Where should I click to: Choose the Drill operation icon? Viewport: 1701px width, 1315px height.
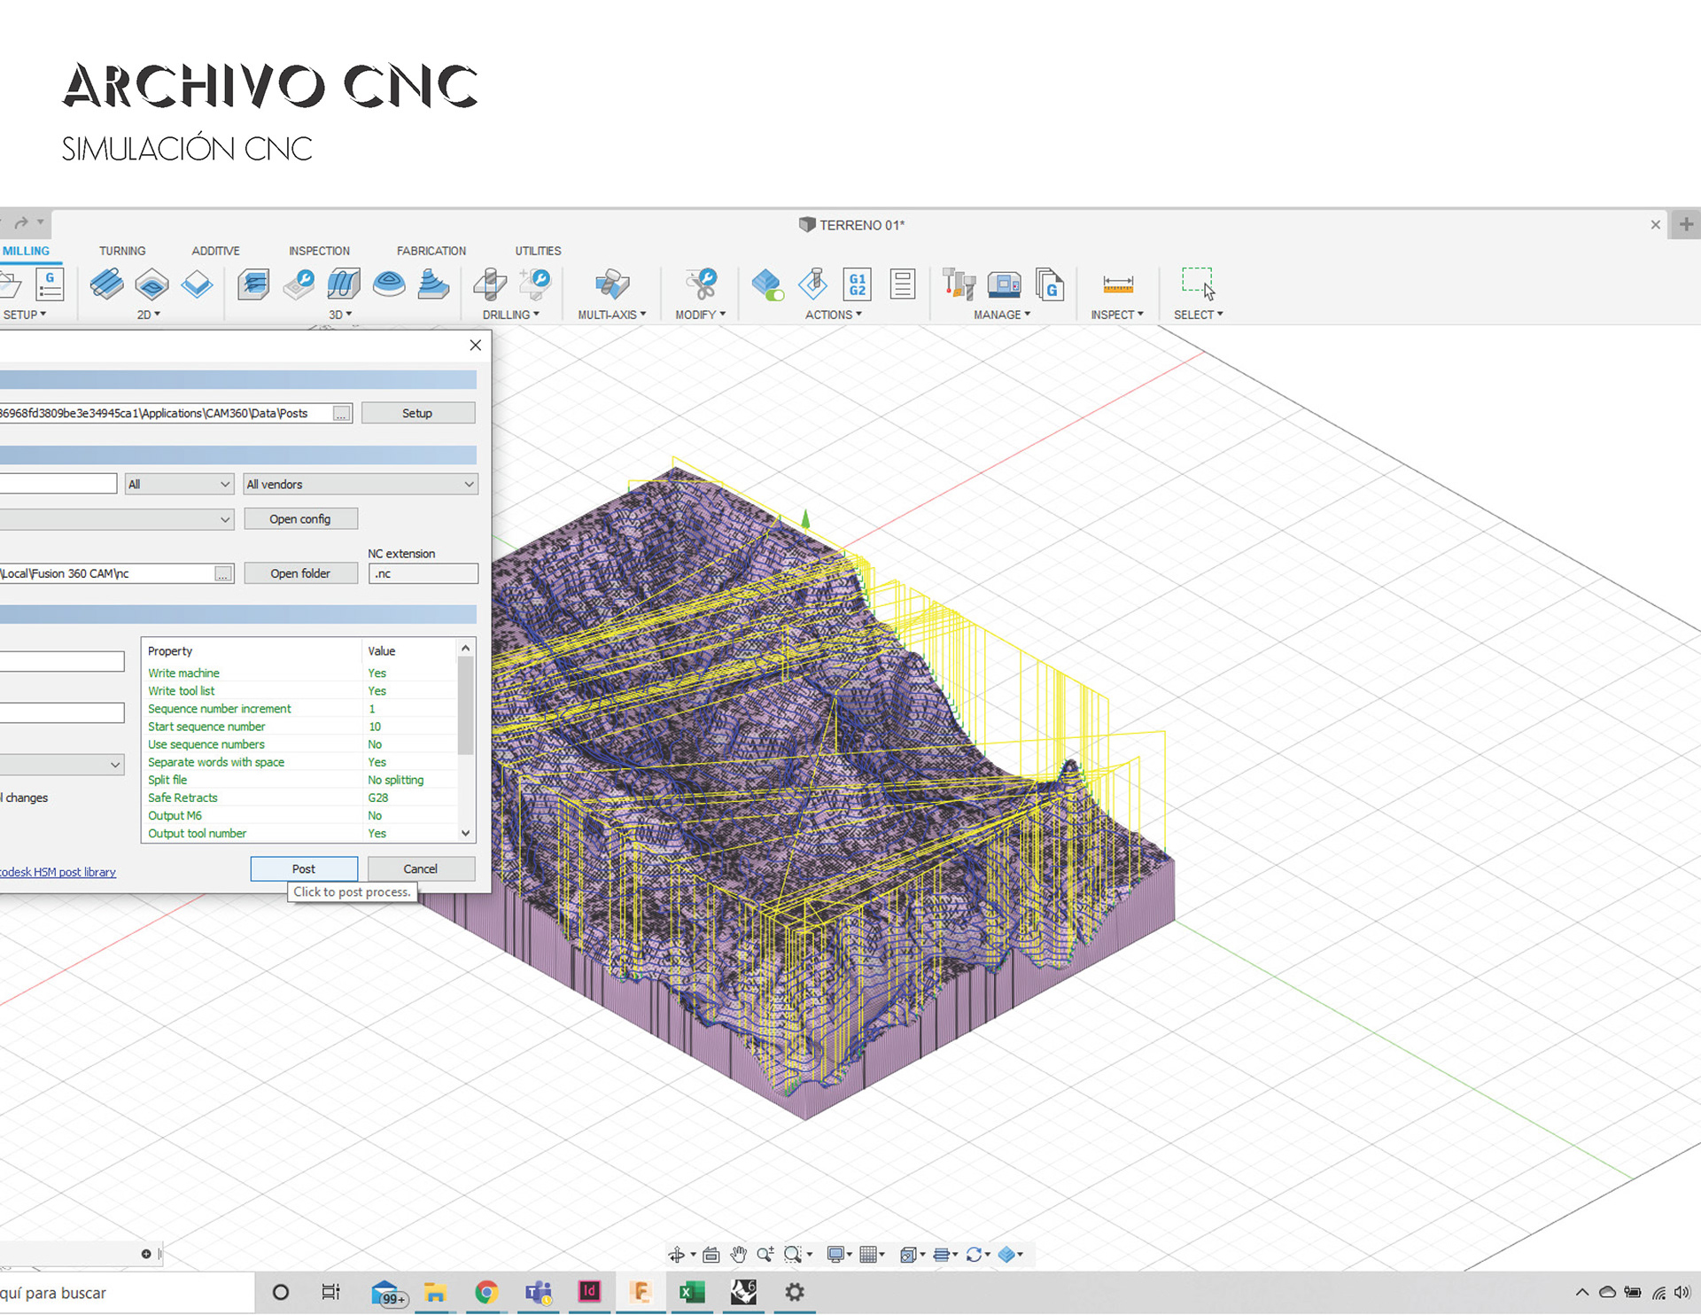pos(490,284)
